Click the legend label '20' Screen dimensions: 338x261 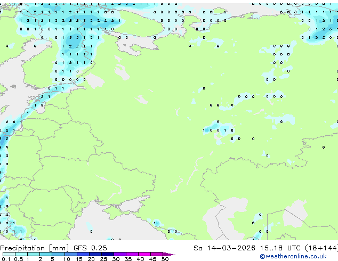tap(91, 259)
